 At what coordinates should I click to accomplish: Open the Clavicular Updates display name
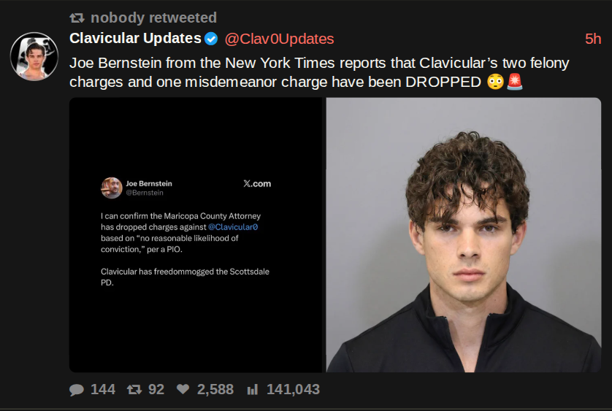tap(135, 38)
